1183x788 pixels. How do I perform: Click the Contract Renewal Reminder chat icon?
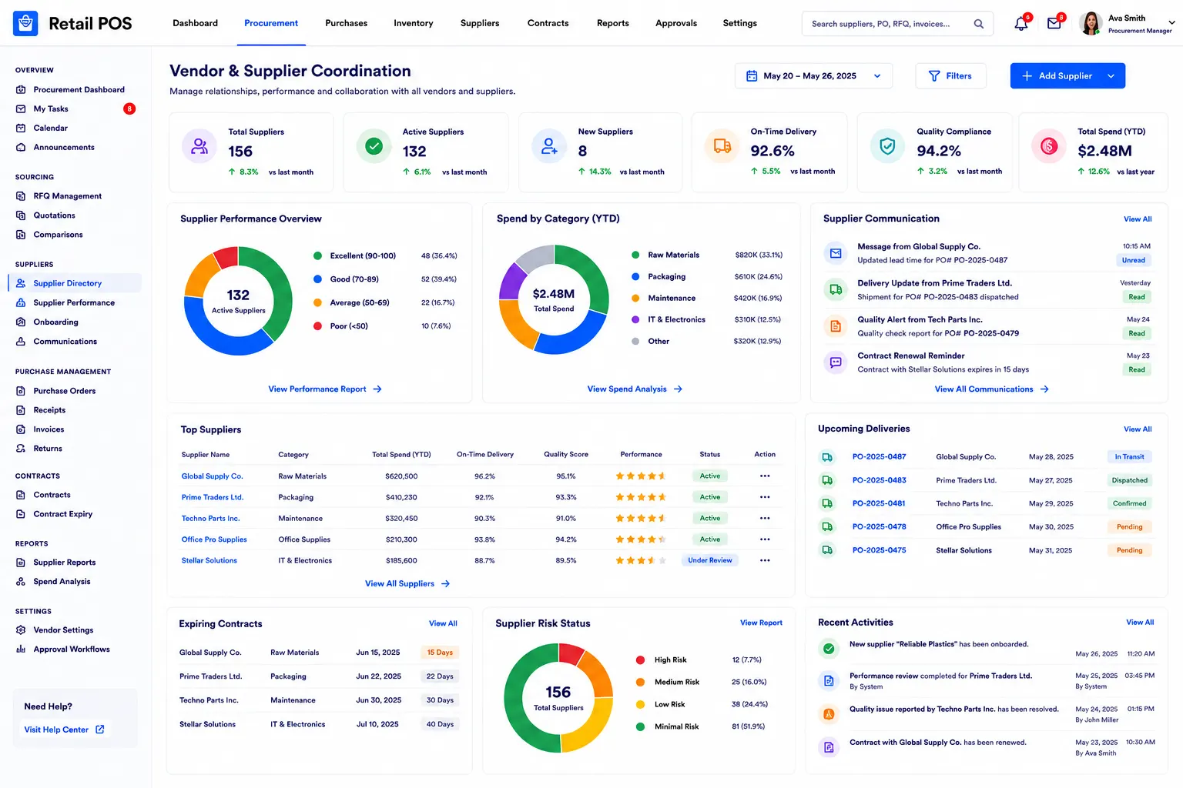point(836,362)
